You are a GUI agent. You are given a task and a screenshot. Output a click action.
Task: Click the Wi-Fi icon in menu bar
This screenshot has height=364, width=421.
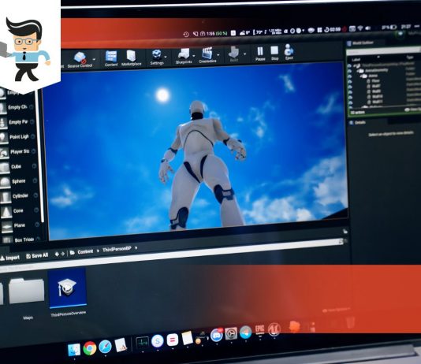point(360,28)
